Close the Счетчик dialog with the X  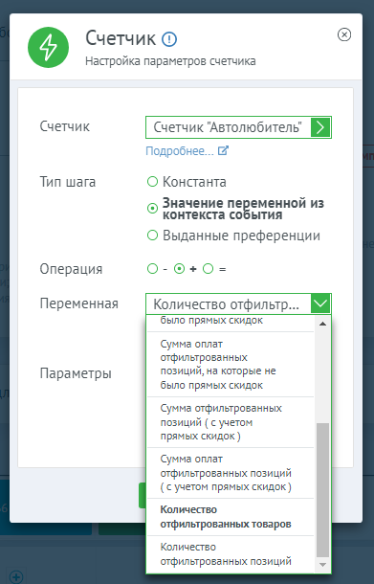tap(344, 34)
